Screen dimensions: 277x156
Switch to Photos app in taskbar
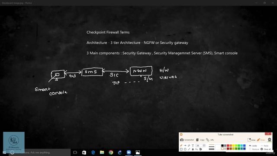tap(138, 153)
